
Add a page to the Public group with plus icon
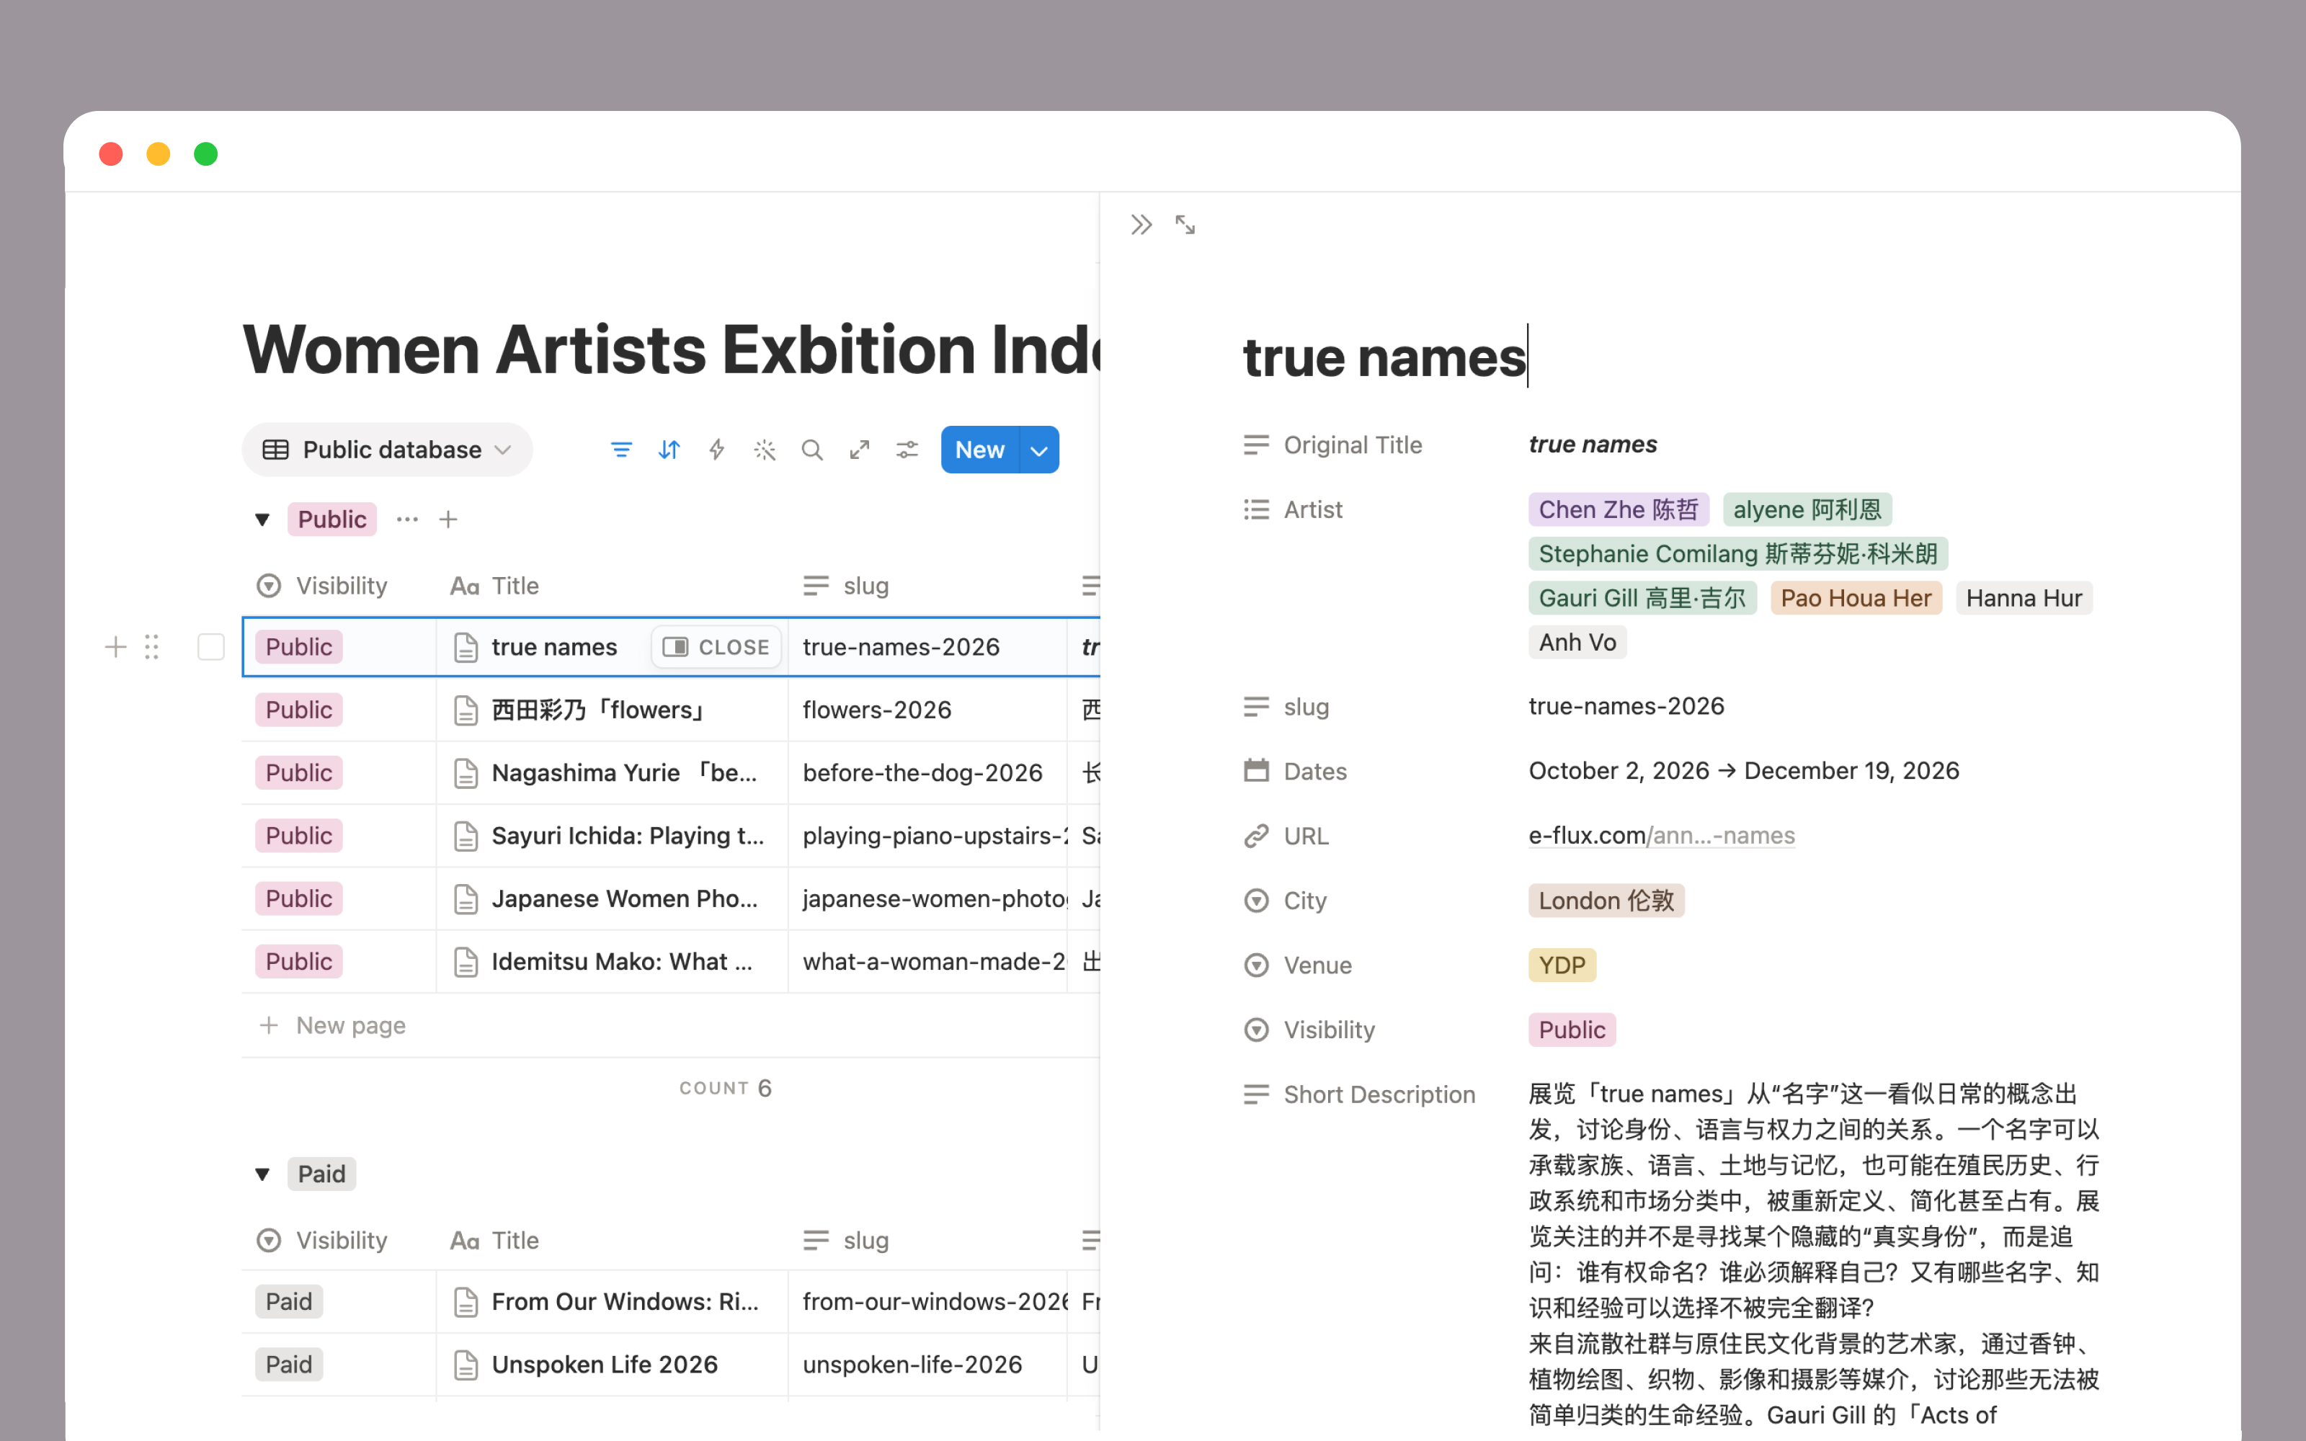[448, 519]
